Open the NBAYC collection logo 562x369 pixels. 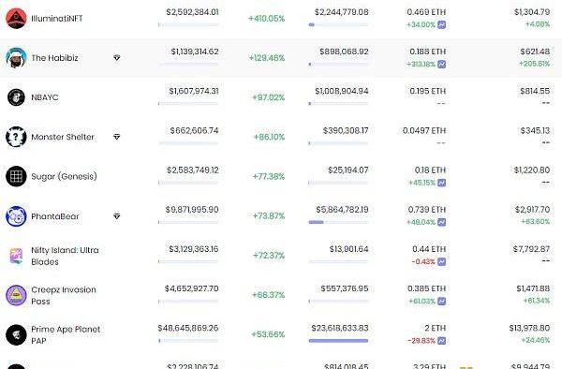click(16, 97)
